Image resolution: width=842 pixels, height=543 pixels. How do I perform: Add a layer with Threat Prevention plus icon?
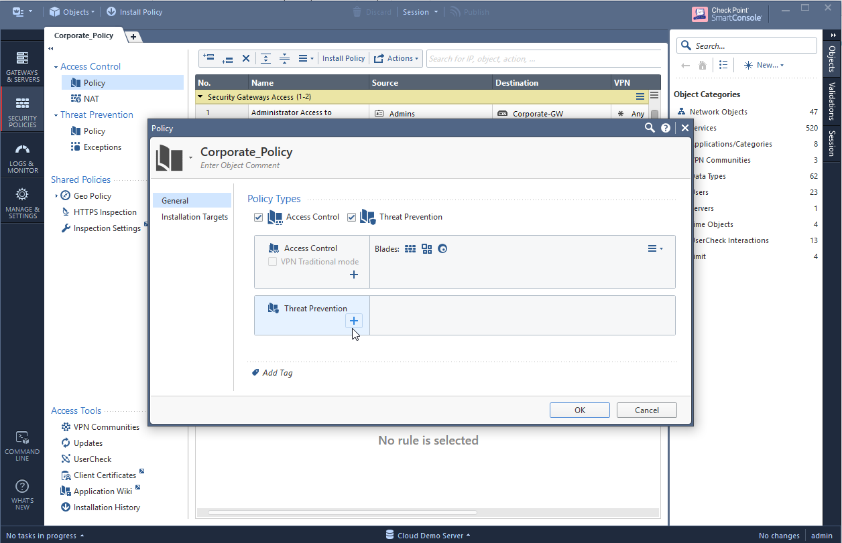354,321
